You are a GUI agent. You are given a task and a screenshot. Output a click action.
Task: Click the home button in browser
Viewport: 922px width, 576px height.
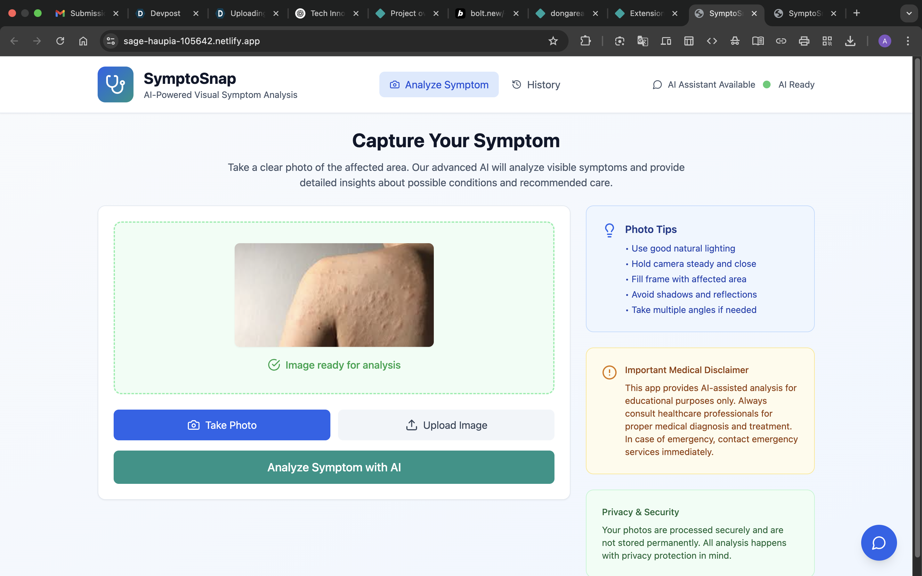tap(83, 41)
